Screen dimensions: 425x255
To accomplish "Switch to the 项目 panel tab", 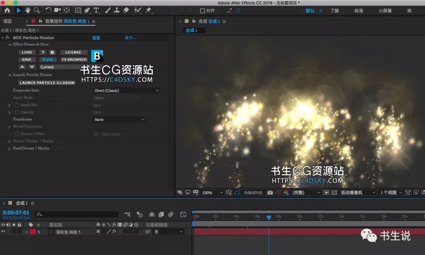I will coord(8,21).
